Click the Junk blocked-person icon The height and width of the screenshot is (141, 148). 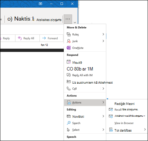tap(68, 41)
